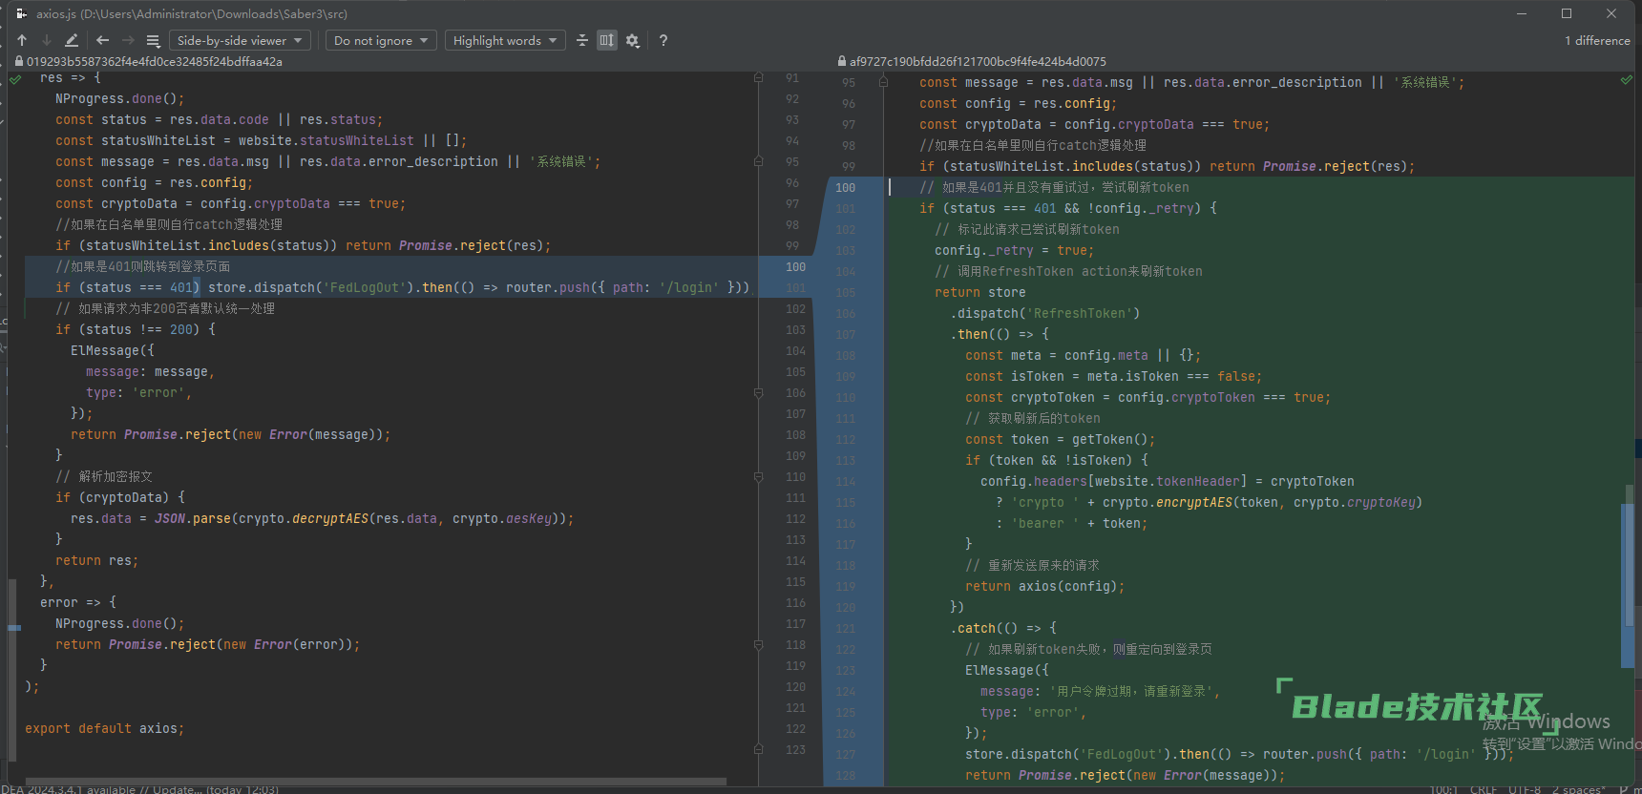Jump to next difference with down arrow
The width and height of the screenshot is (1642, 794).
tap(46, 40)
